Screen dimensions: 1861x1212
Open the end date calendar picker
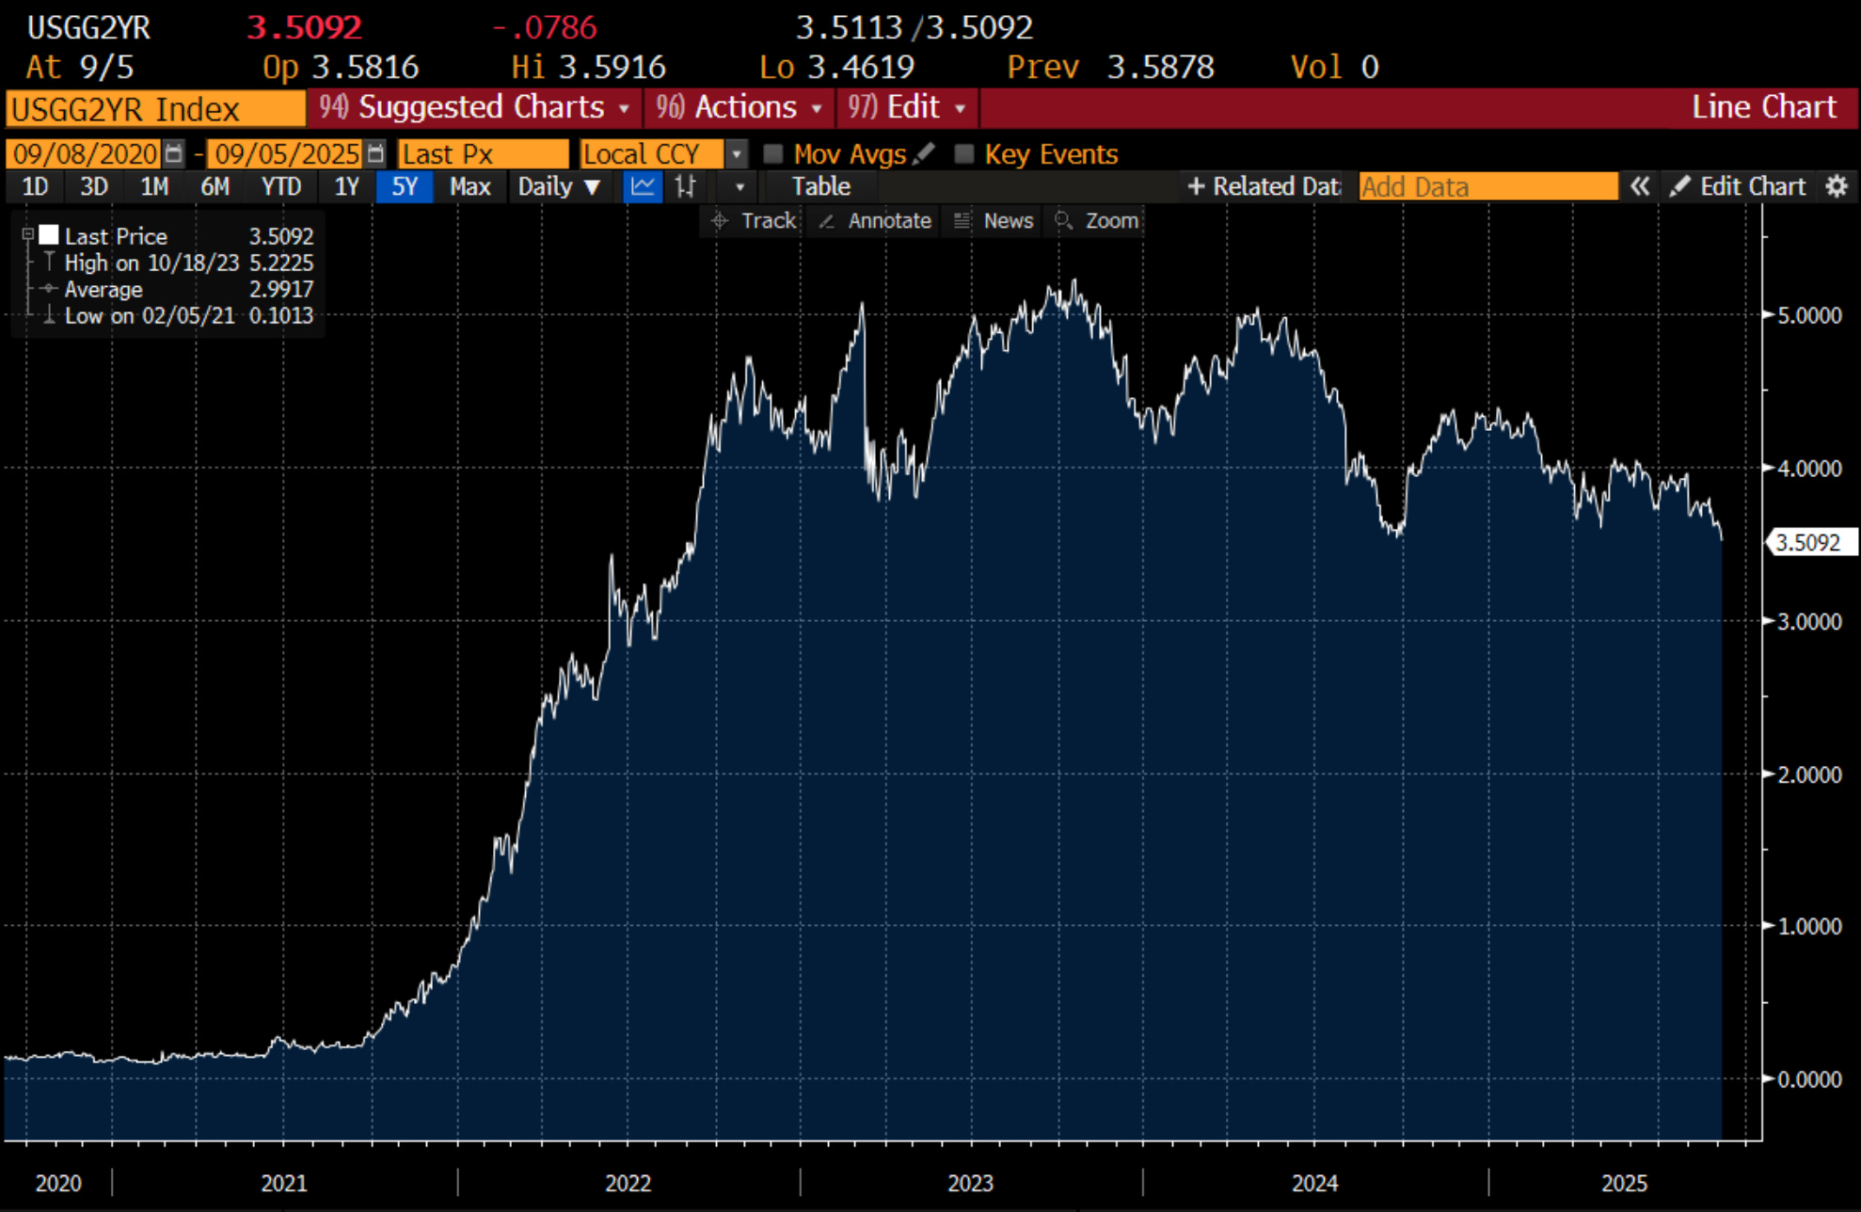(x=375, y=153)
